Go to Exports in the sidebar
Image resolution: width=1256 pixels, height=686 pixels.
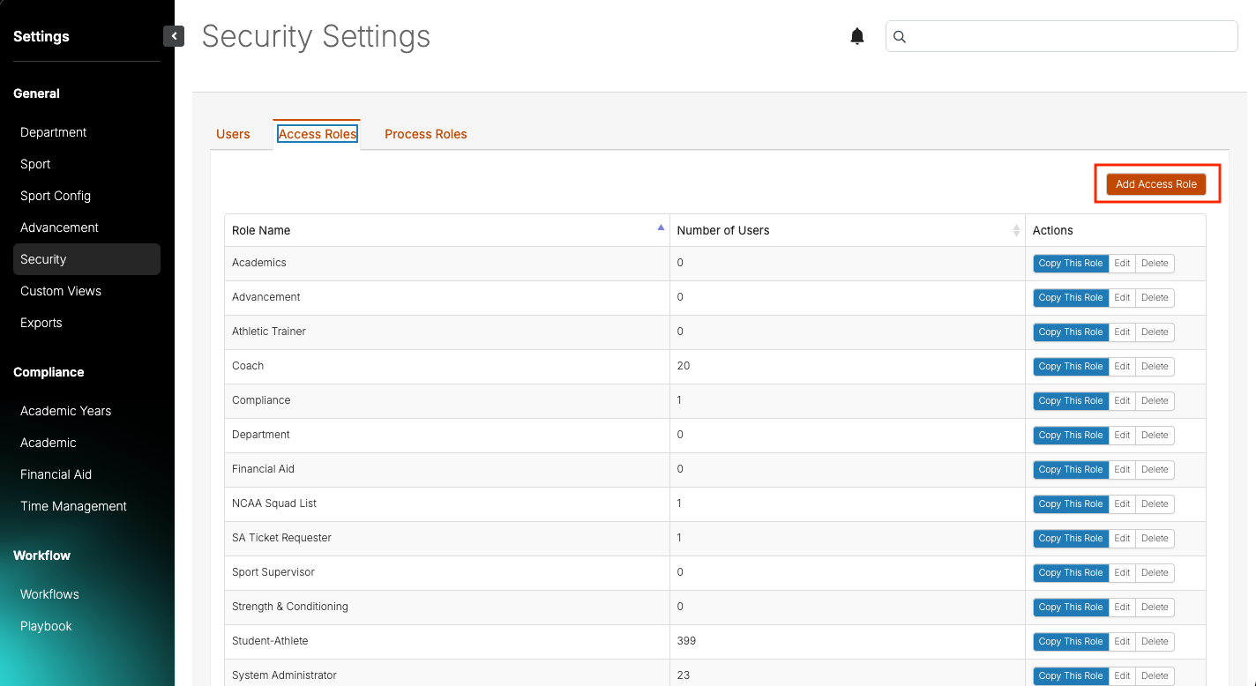tap(41, 323)
